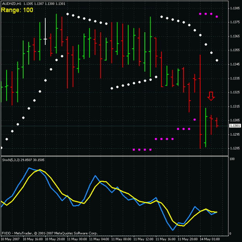Click the 1.1345 price axis label
This screenshot has height=242, width=242.
coord(235,64)
